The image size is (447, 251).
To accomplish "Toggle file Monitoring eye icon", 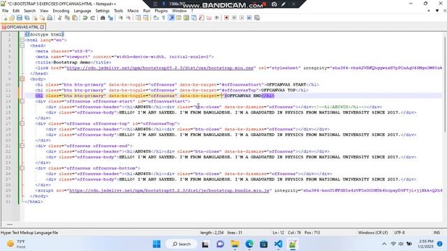I will point(217,17).
